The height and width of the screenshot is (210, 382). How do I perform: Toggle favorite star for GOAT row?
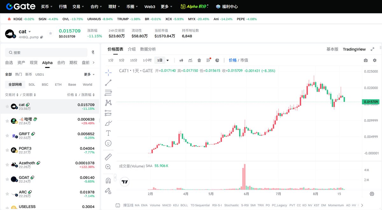[x=7, y=180]
